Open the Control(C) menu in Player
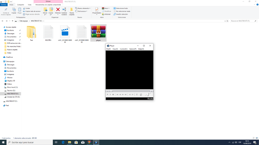 124,49
